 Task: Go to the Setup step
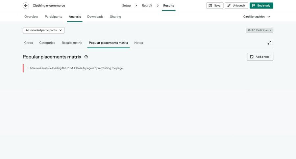point(126,6)
